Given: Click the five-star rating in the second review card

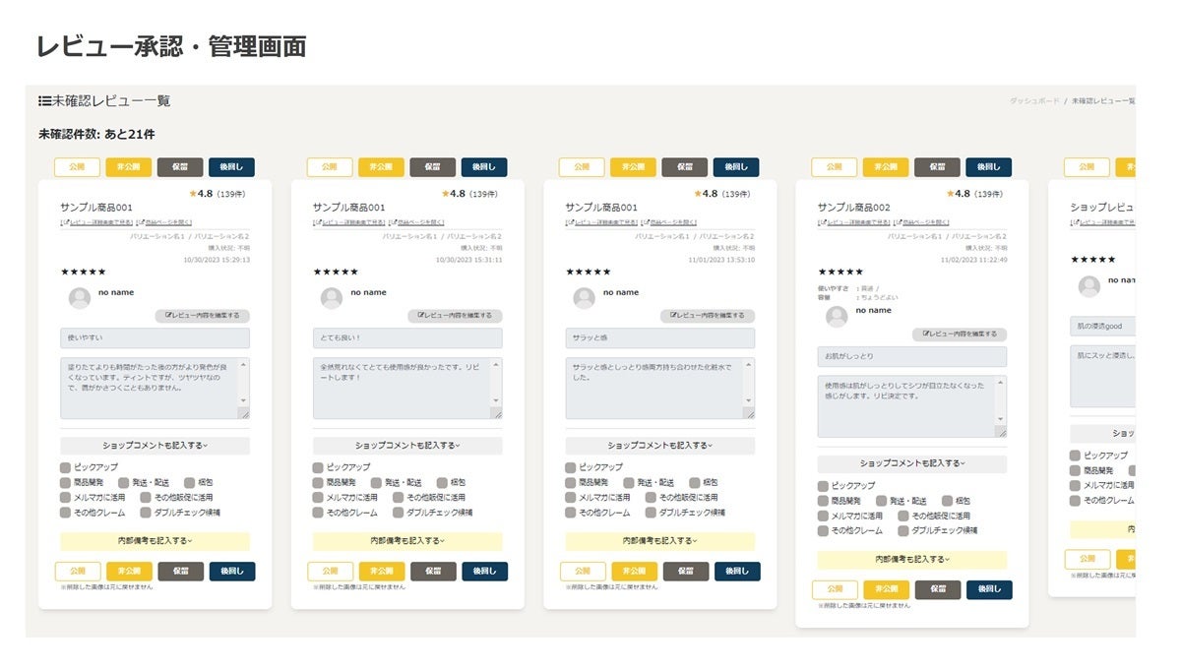Looking at the screenshot, I should [336, 272].
